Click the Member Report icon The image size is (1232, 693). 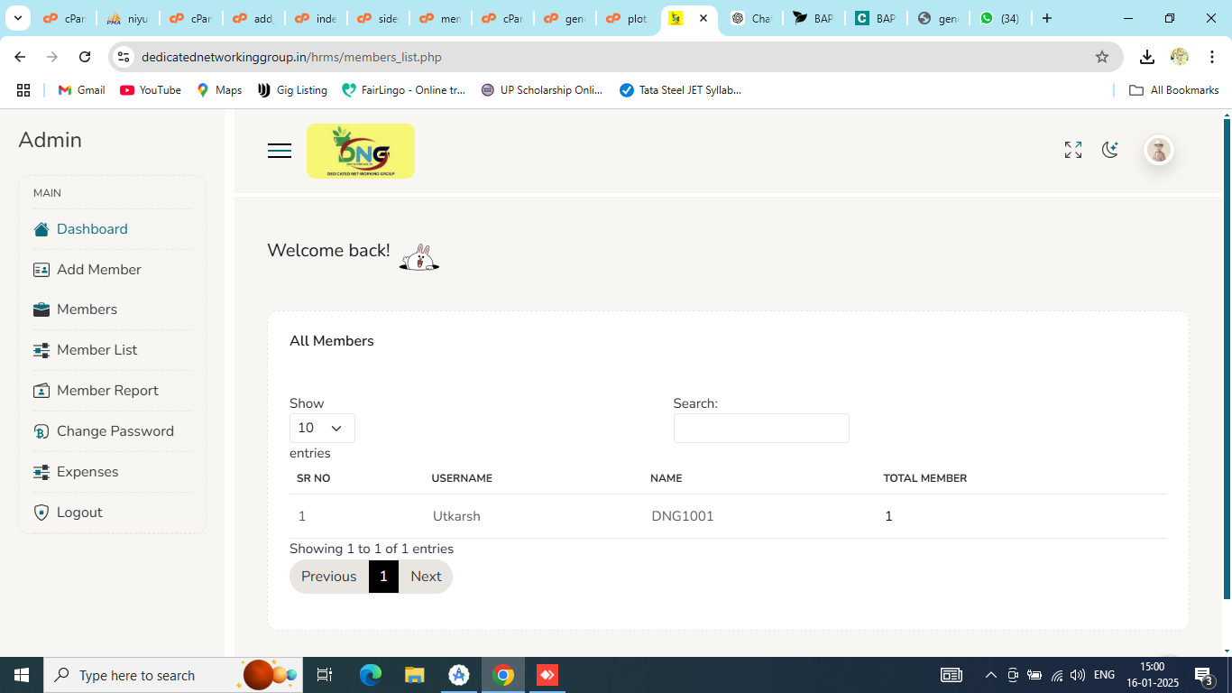pyautogui.click(x=41, y=391)
